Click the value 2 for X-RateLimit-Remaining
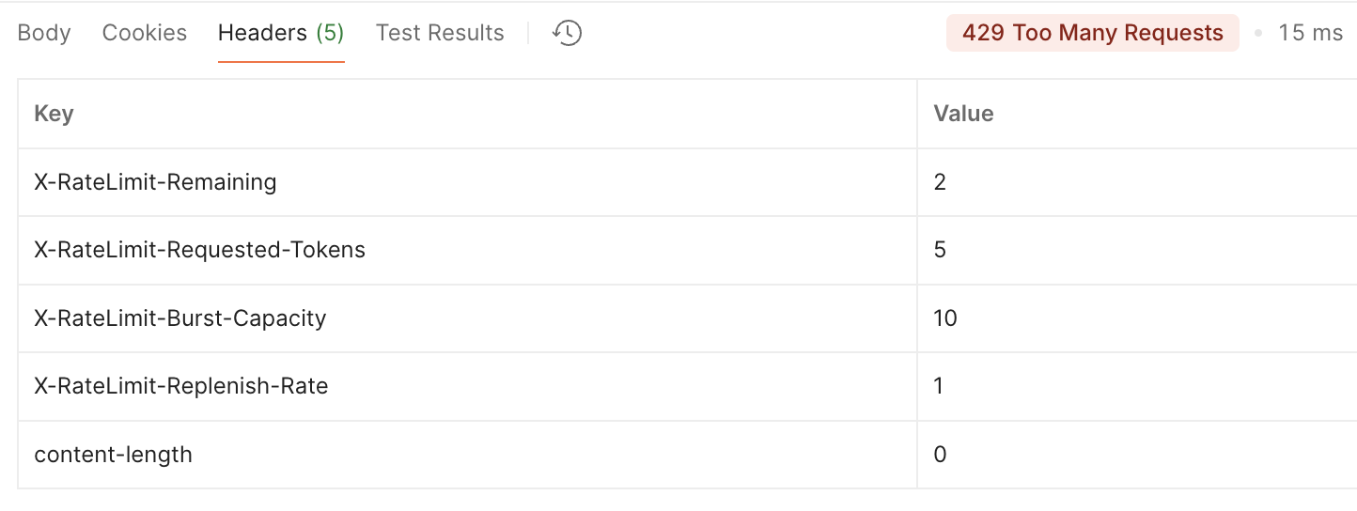Screen dimensions: 1357x511 [940, 182]
